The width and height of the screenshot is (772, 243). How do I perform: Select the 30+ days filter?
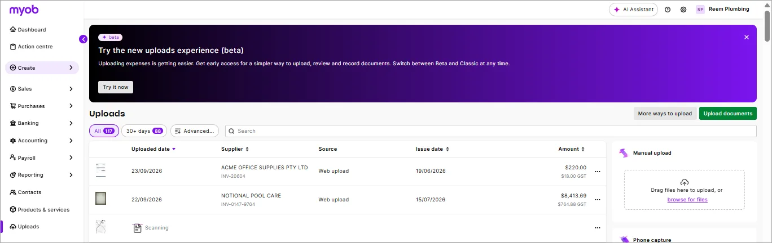(x=144, y=131)
